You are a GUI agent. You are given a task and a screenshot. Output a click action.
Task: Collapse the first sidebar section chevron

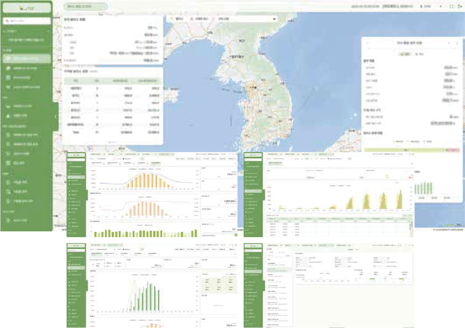48,30
